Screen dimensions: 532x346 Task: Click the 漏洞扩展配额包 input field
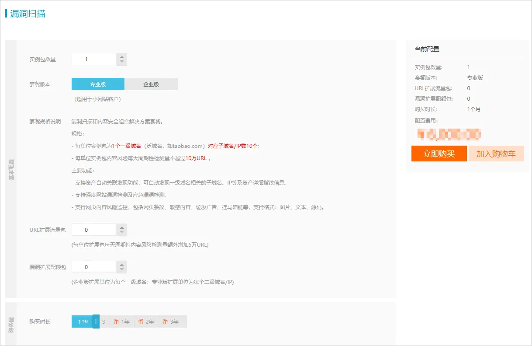pyautogui.click(x=94, y=267)
